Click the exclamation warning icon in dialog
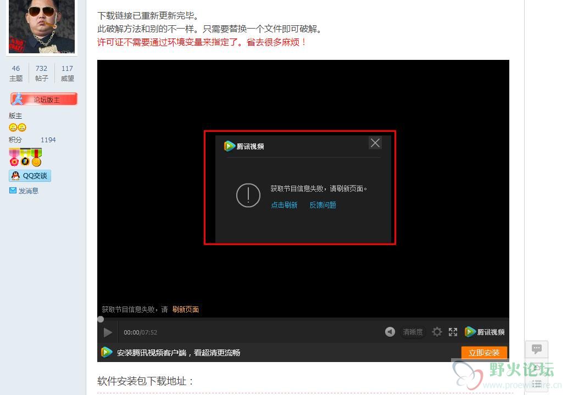Screen dimensions: 567x395 point(248,196)
